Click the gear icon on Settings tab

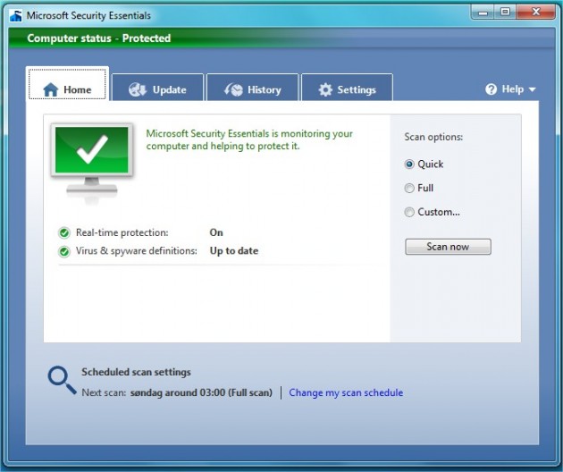tap(325, 89)
